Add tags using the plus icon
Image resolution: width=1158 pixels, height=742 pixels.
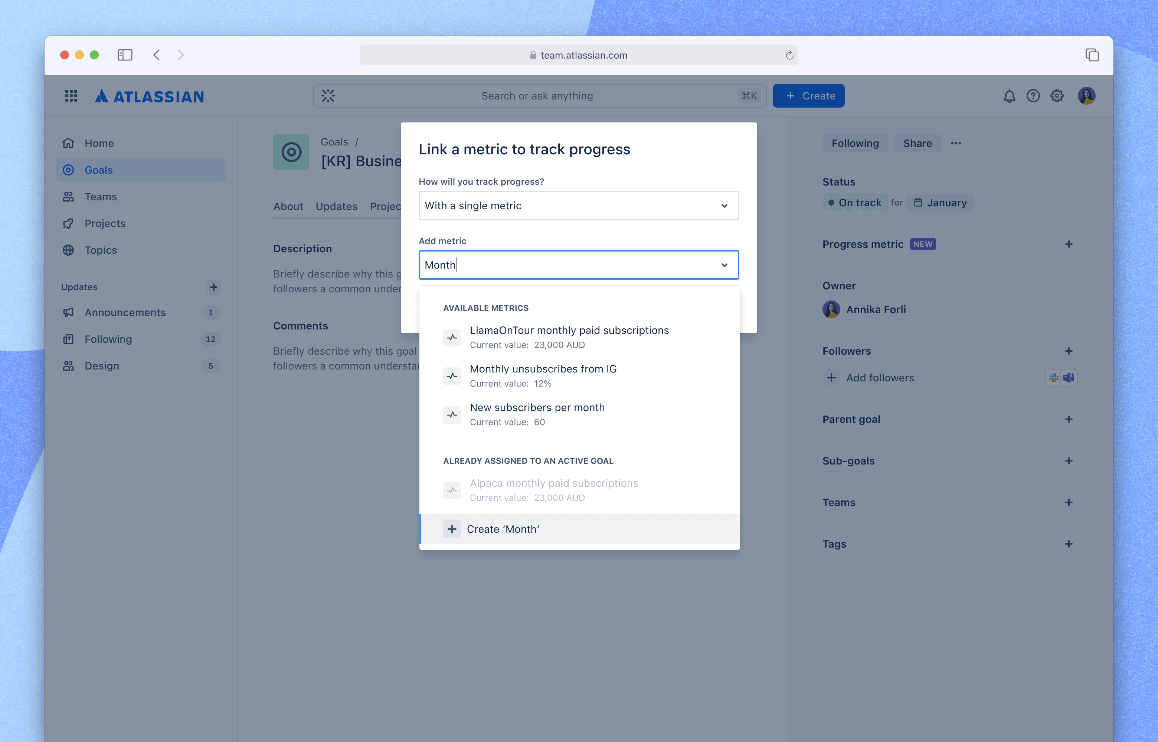1069,544
